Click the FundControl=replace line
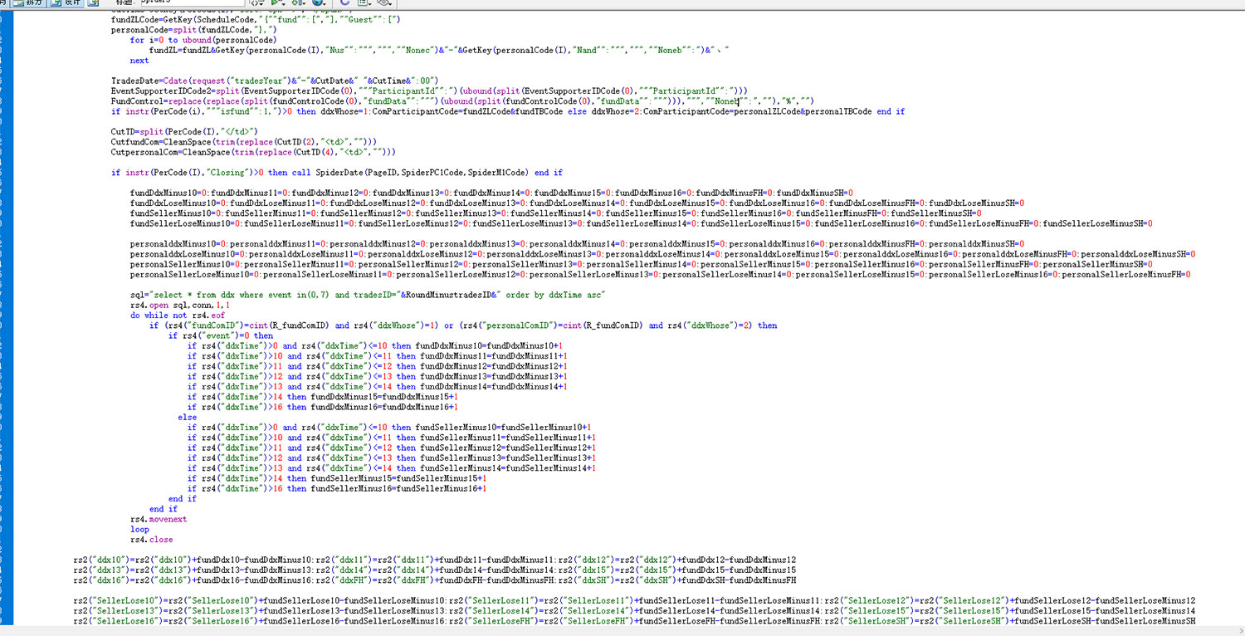The height and width of the screenshot is (636, 1245). pos(461,101)
